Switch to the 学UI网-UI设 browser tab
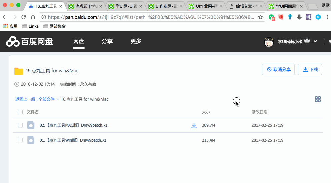Image resolution: width=331 pixels, height=183 pixels. (x=125, y=6)
